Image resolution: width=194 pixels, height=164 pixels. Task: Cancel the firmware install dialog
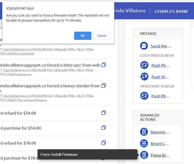click(102, 36)
